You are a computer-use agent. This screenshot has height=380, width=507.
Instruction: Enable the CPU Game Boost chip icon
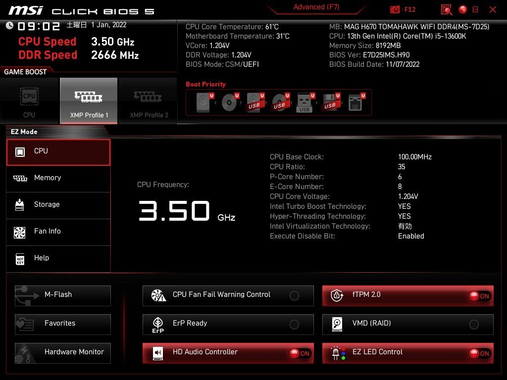coord(29,96)
